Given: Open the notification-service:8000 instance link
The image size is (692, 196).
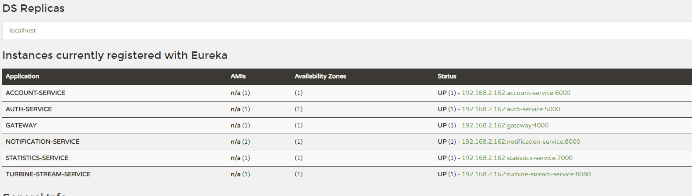Looking at the screenshot, I should pyautogui.click(x=521, y=142).
